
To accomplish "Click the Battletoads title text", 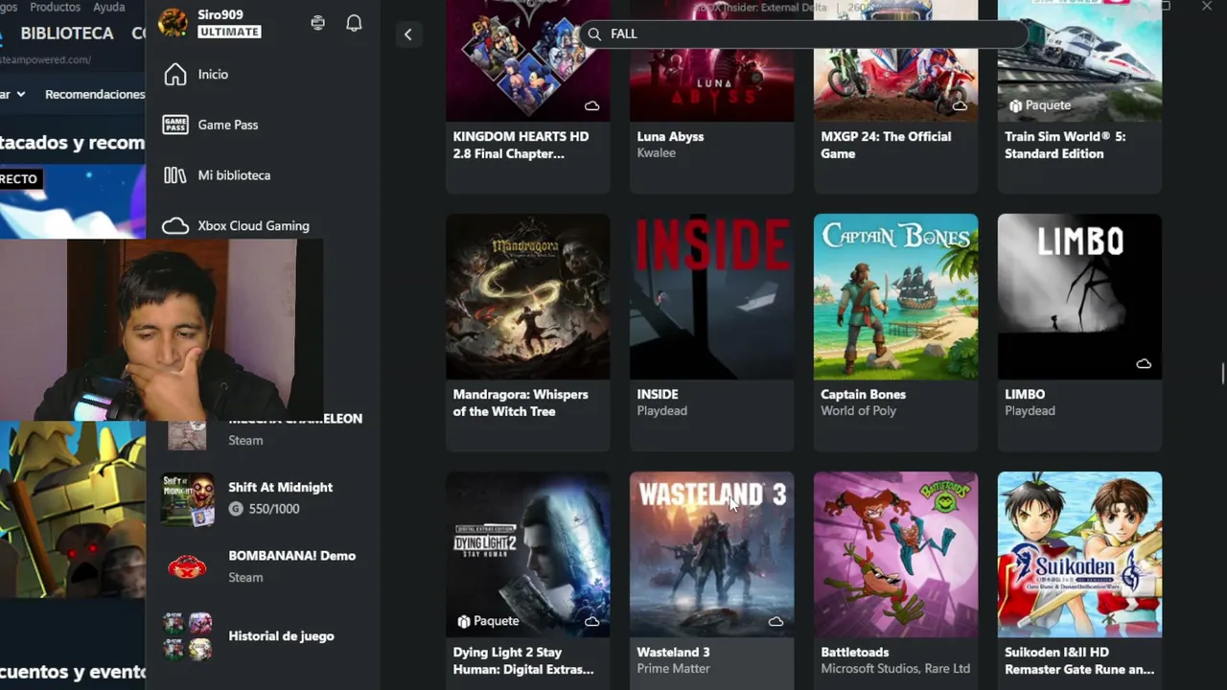I will click(855, 652).
